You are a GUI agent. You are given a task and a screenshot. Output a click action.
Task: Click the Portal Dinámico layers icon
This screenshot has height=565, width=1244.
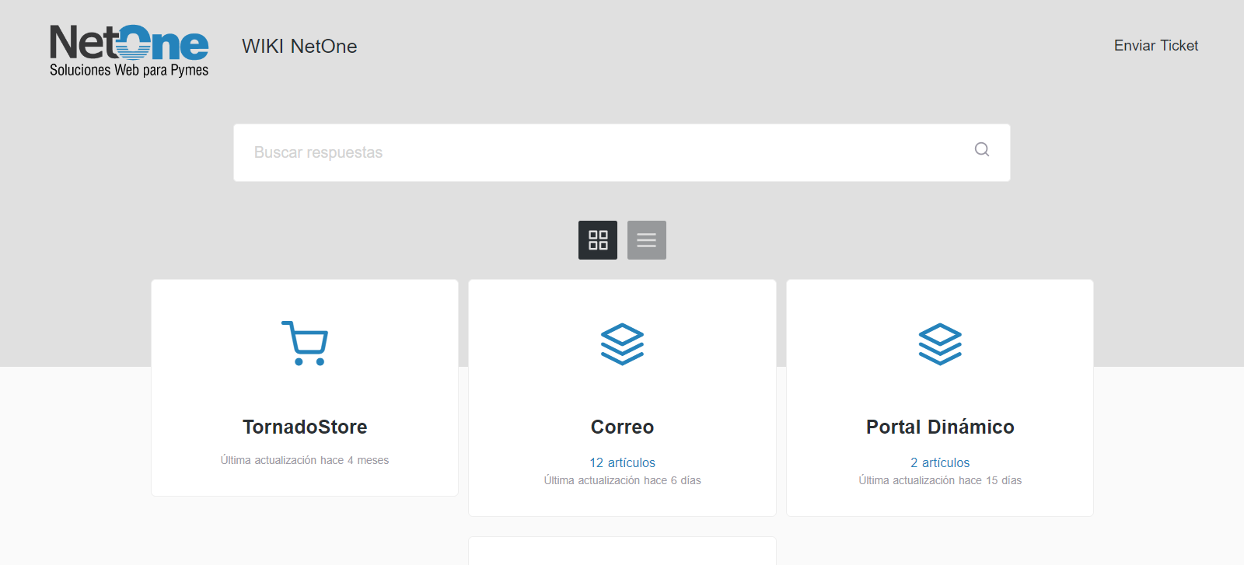pos(940,344)
